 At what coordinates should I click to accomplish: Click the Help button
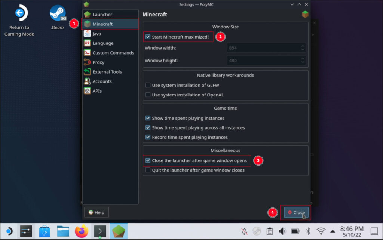96,212
